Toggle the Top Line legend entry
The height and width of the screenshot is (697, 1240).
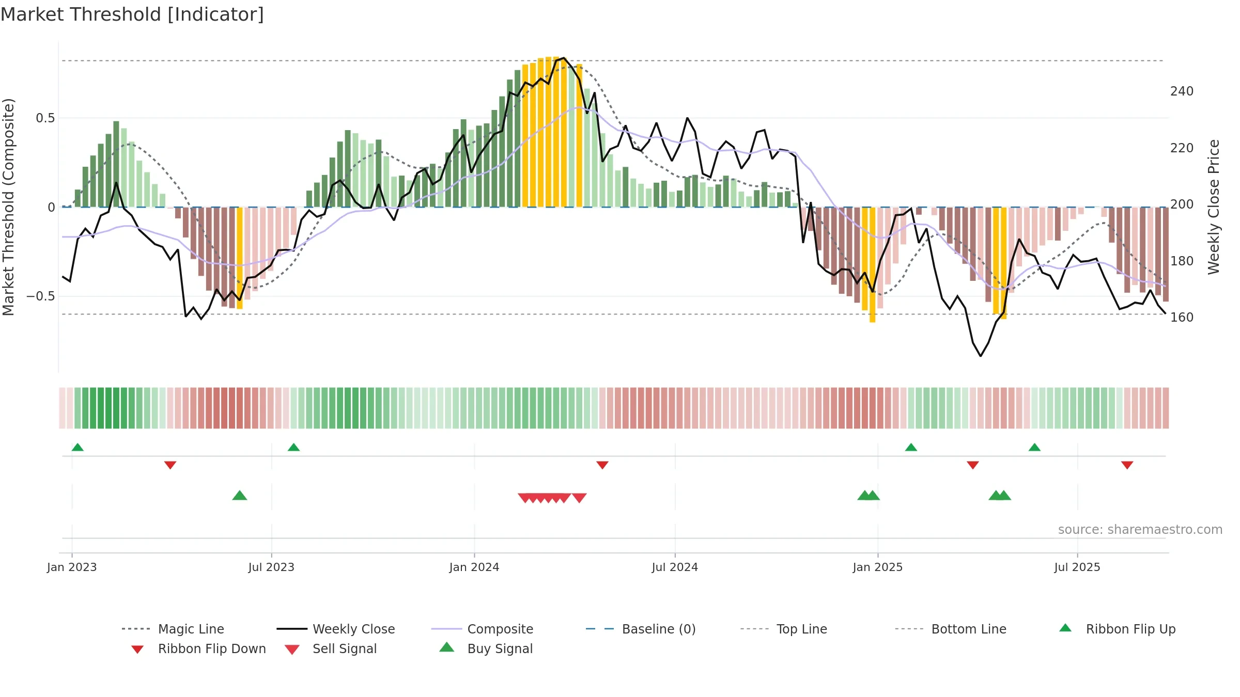click(x=784, y=629)
